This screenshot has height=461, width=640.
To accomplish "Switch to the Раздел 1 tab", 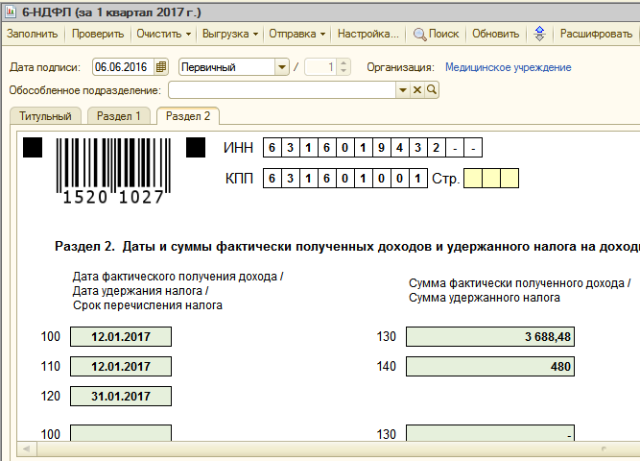I will [x=119, y=116].
